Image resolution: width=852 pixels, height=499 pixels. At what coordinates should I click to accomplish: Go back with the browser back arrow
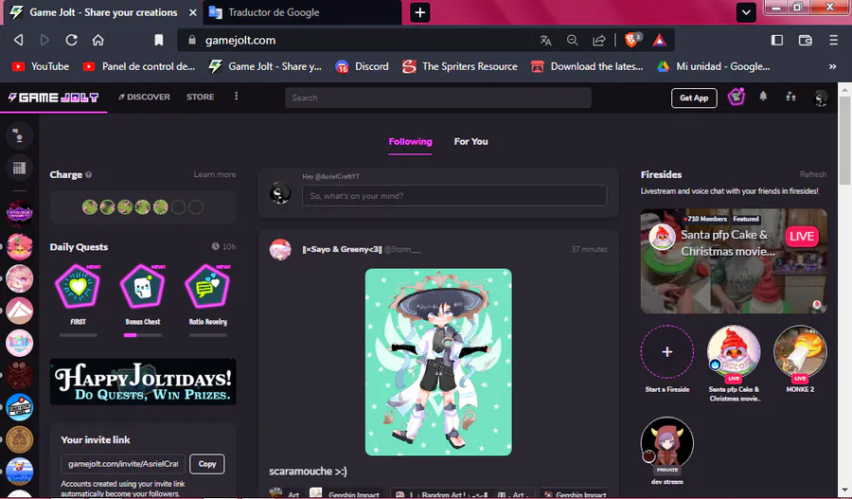coord(19,40)
